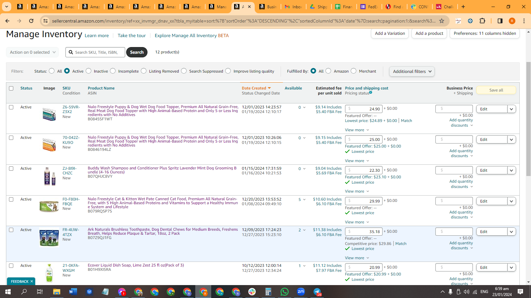Switch to the Busin Amazon tab
531x298 pixels.
click(x=269, y=7)
